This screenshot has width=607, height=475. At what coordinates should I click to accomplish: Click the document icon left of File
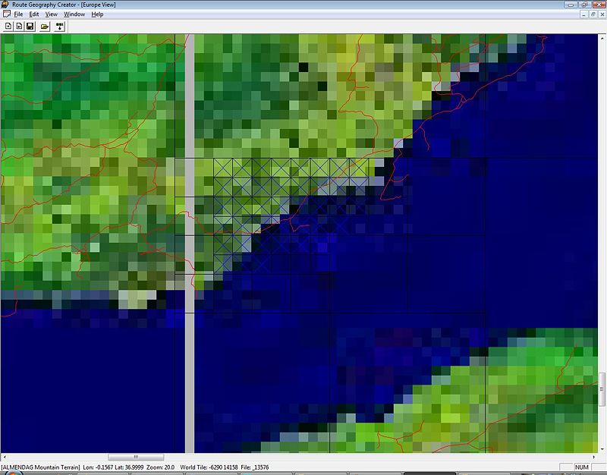pos(6,14)
